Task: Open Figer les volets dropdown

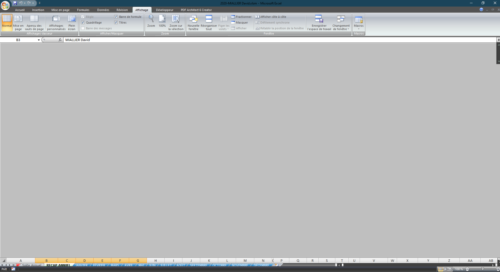Action: (x=224, y=23)
